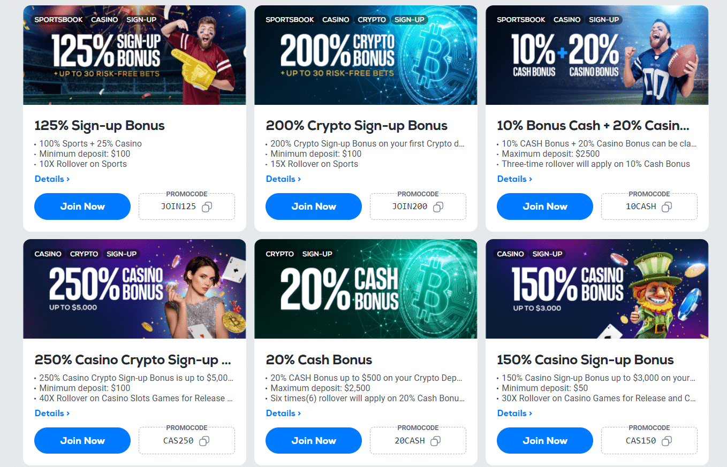Copy the CAS250 promo code icon

(204, 441)
